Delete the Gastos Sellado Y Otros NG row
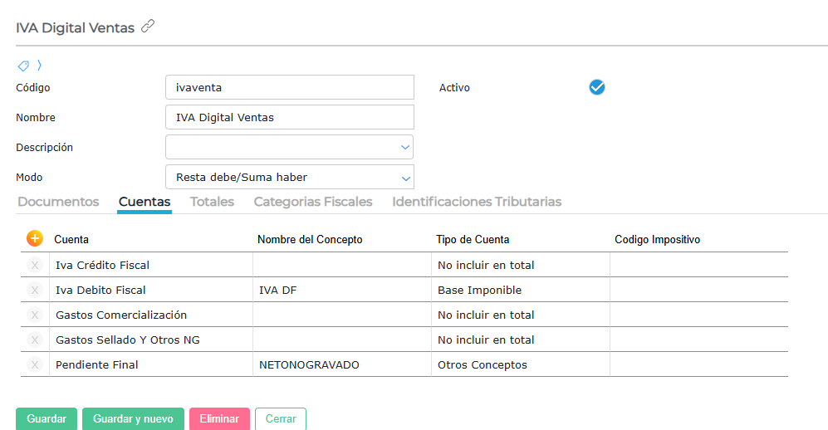828x430 pixels. [x=35, y=340]
